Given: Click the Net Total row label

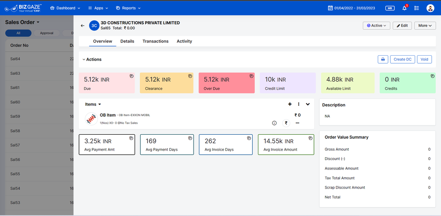Looking at the screenshot, I should [x=333, y=197].
